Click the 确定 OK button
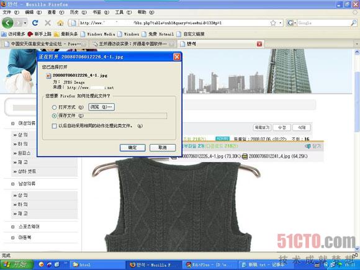 pos(132,148)
